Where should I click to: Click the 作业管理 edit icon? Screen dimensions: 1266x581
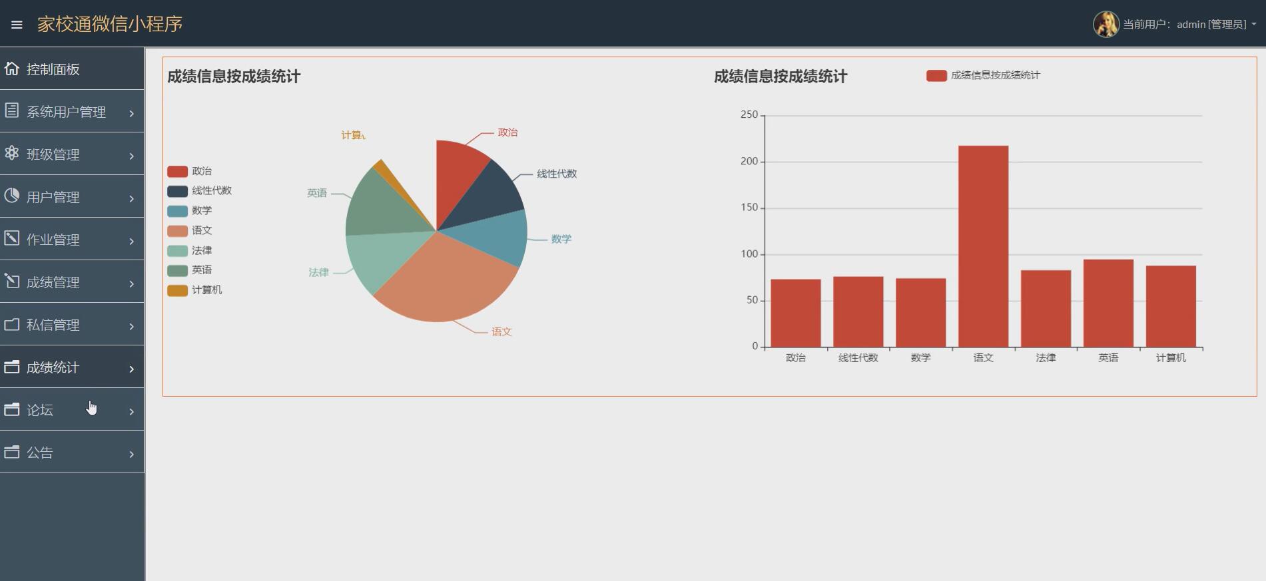click(x=12, y=238)
